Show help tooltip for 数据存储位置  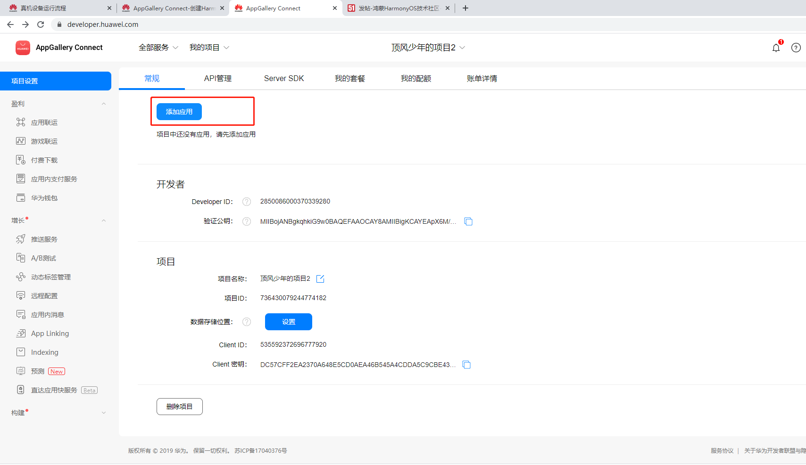point(247,322)
